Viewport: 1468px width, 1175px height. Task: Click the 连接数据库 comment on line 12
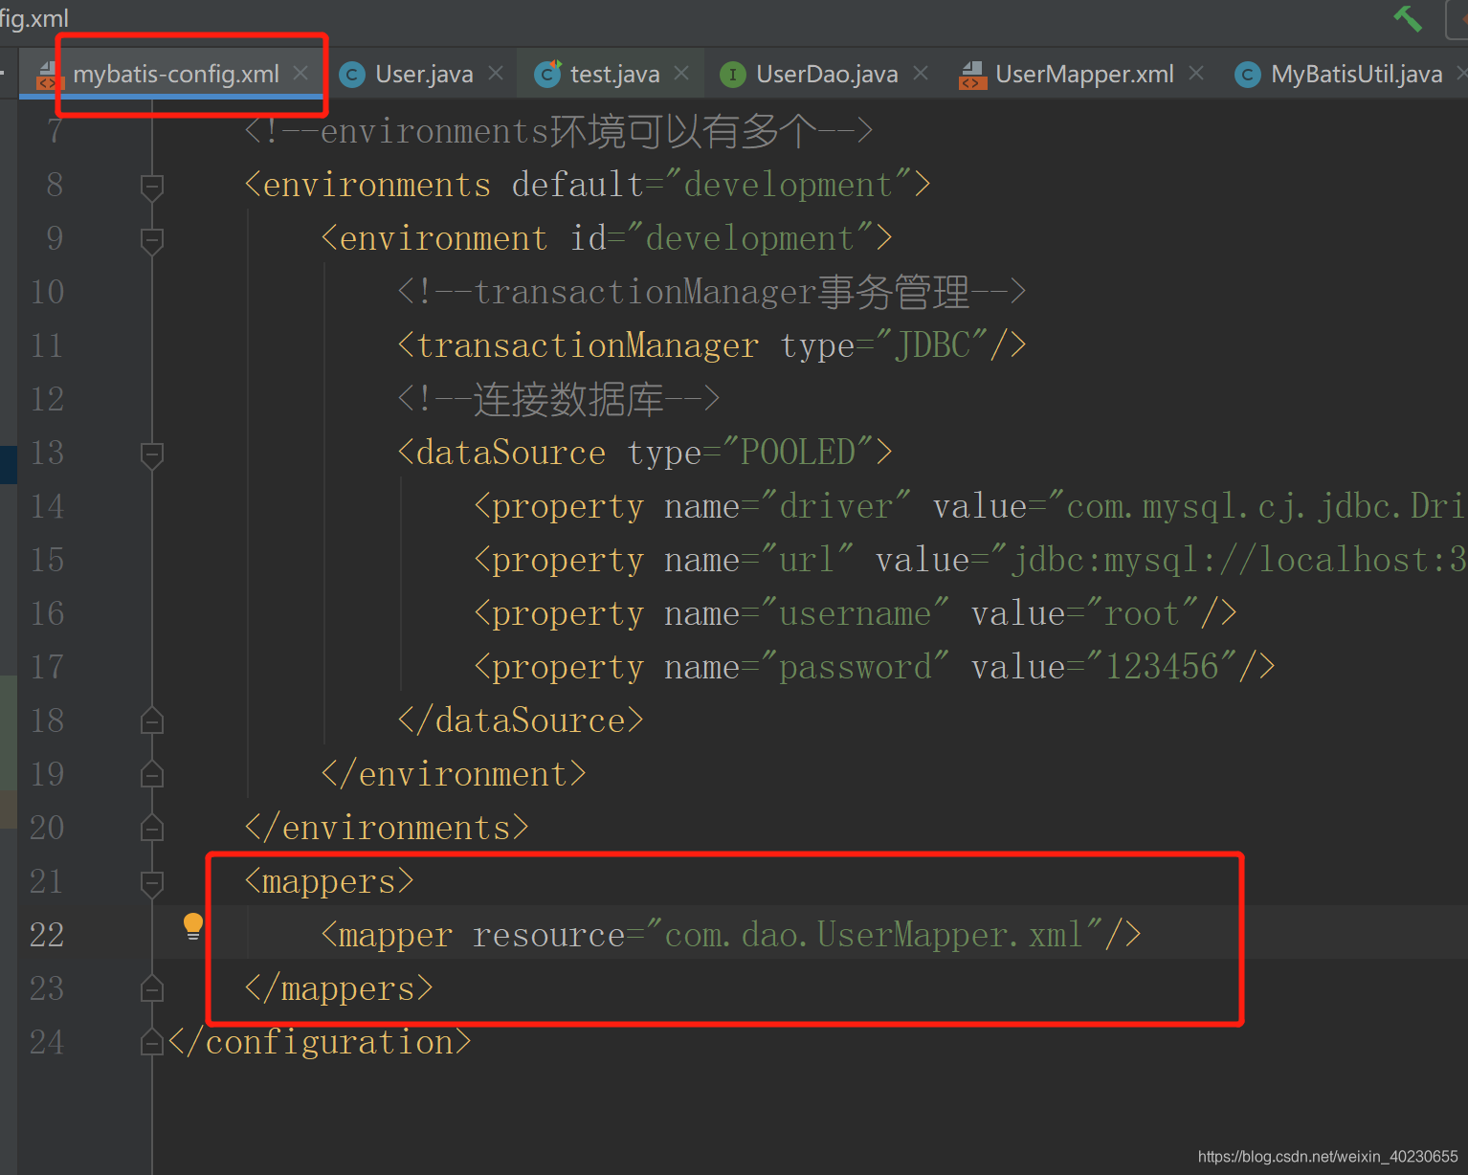point(559,399)
